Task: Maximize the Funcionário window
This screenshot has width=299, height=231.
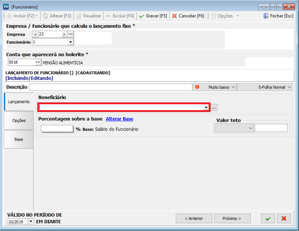Action: pyautogui.click(x=276, y=7)
